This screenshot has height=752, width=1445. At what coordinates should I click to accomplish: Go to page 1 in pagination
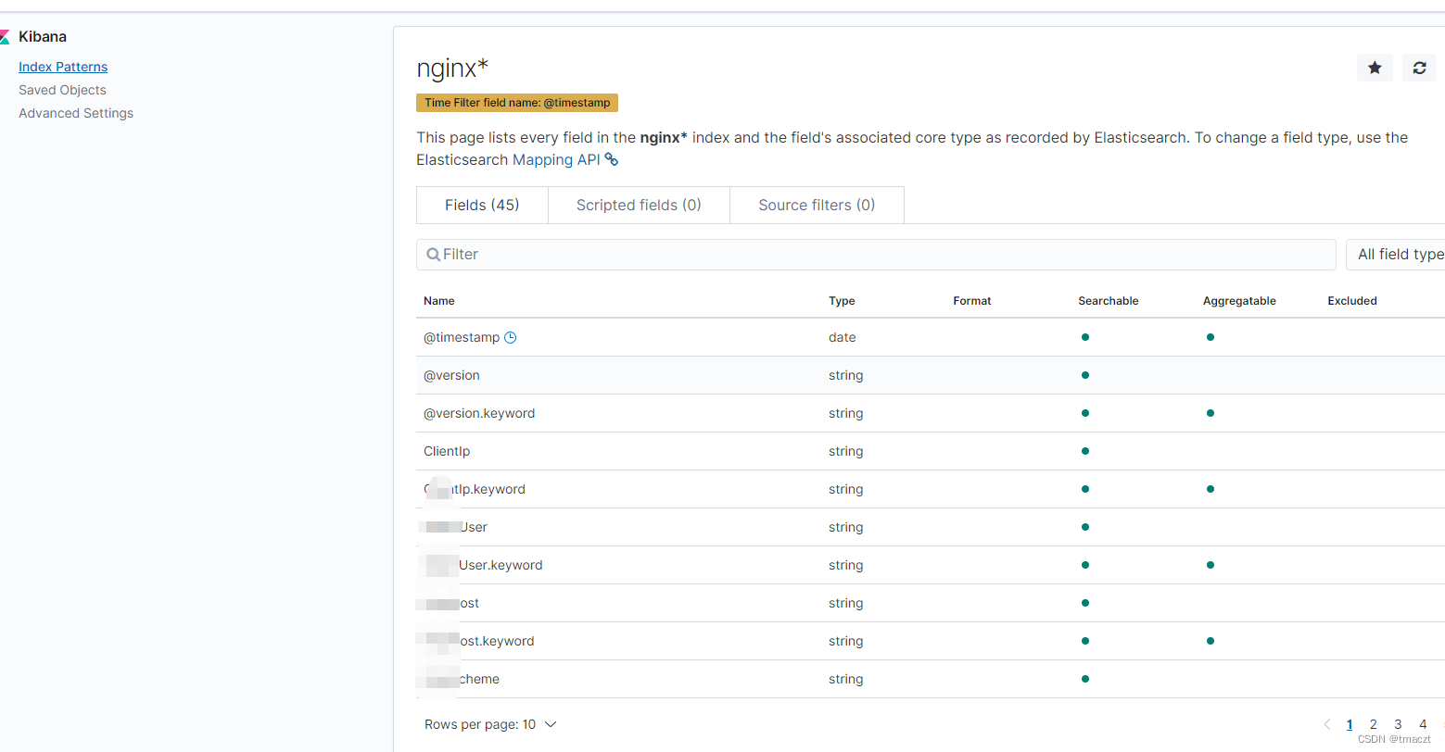pyautogui.click(x=1350, y=724)
